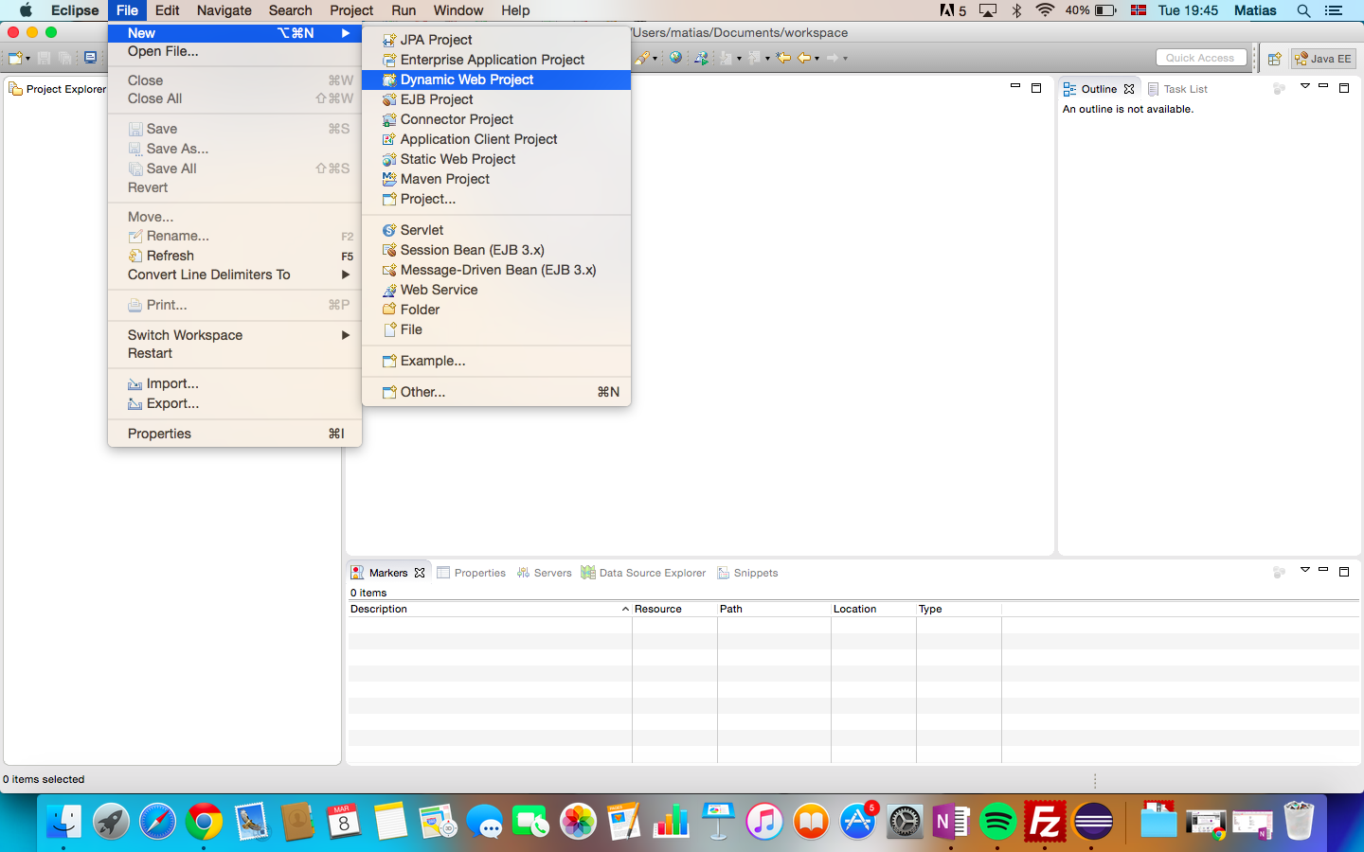This screenshot has height=852, width=1364.
Task: Minimize the Markers view panel
Action: [1323, 570]
